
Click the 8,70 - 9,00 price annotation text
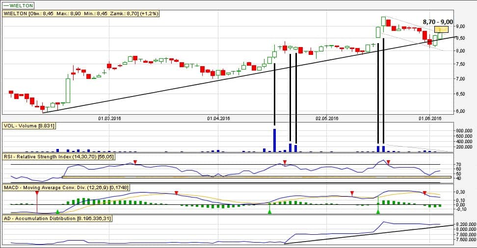438,22
